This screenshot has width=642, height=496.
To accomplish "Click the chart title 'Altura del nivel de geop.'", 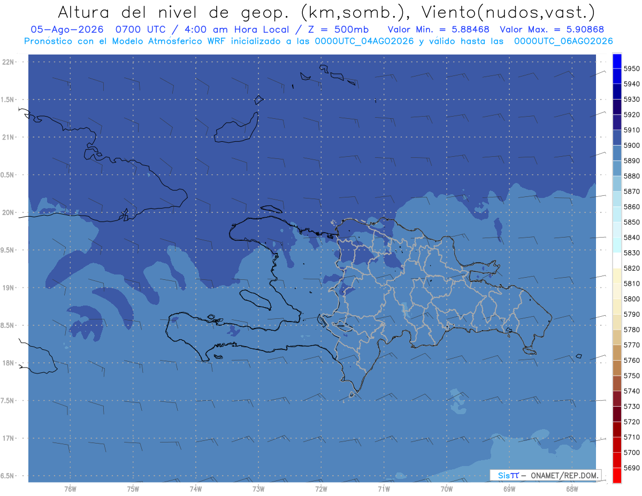I will click(174, 12).
